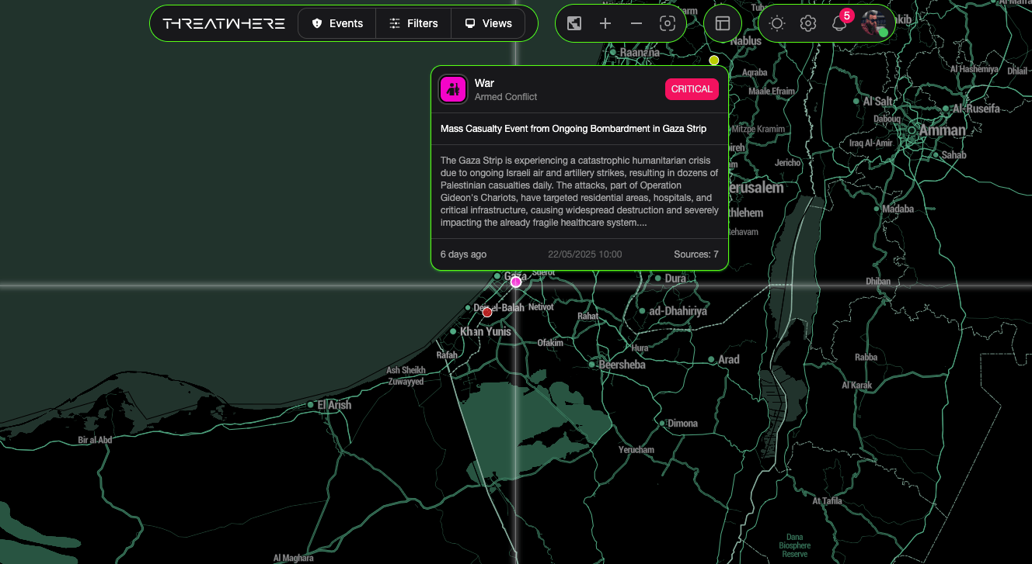Open the account menu via the profile avatar
The height and width of the screenshot is (564, 1032).
tap(877, 23)
